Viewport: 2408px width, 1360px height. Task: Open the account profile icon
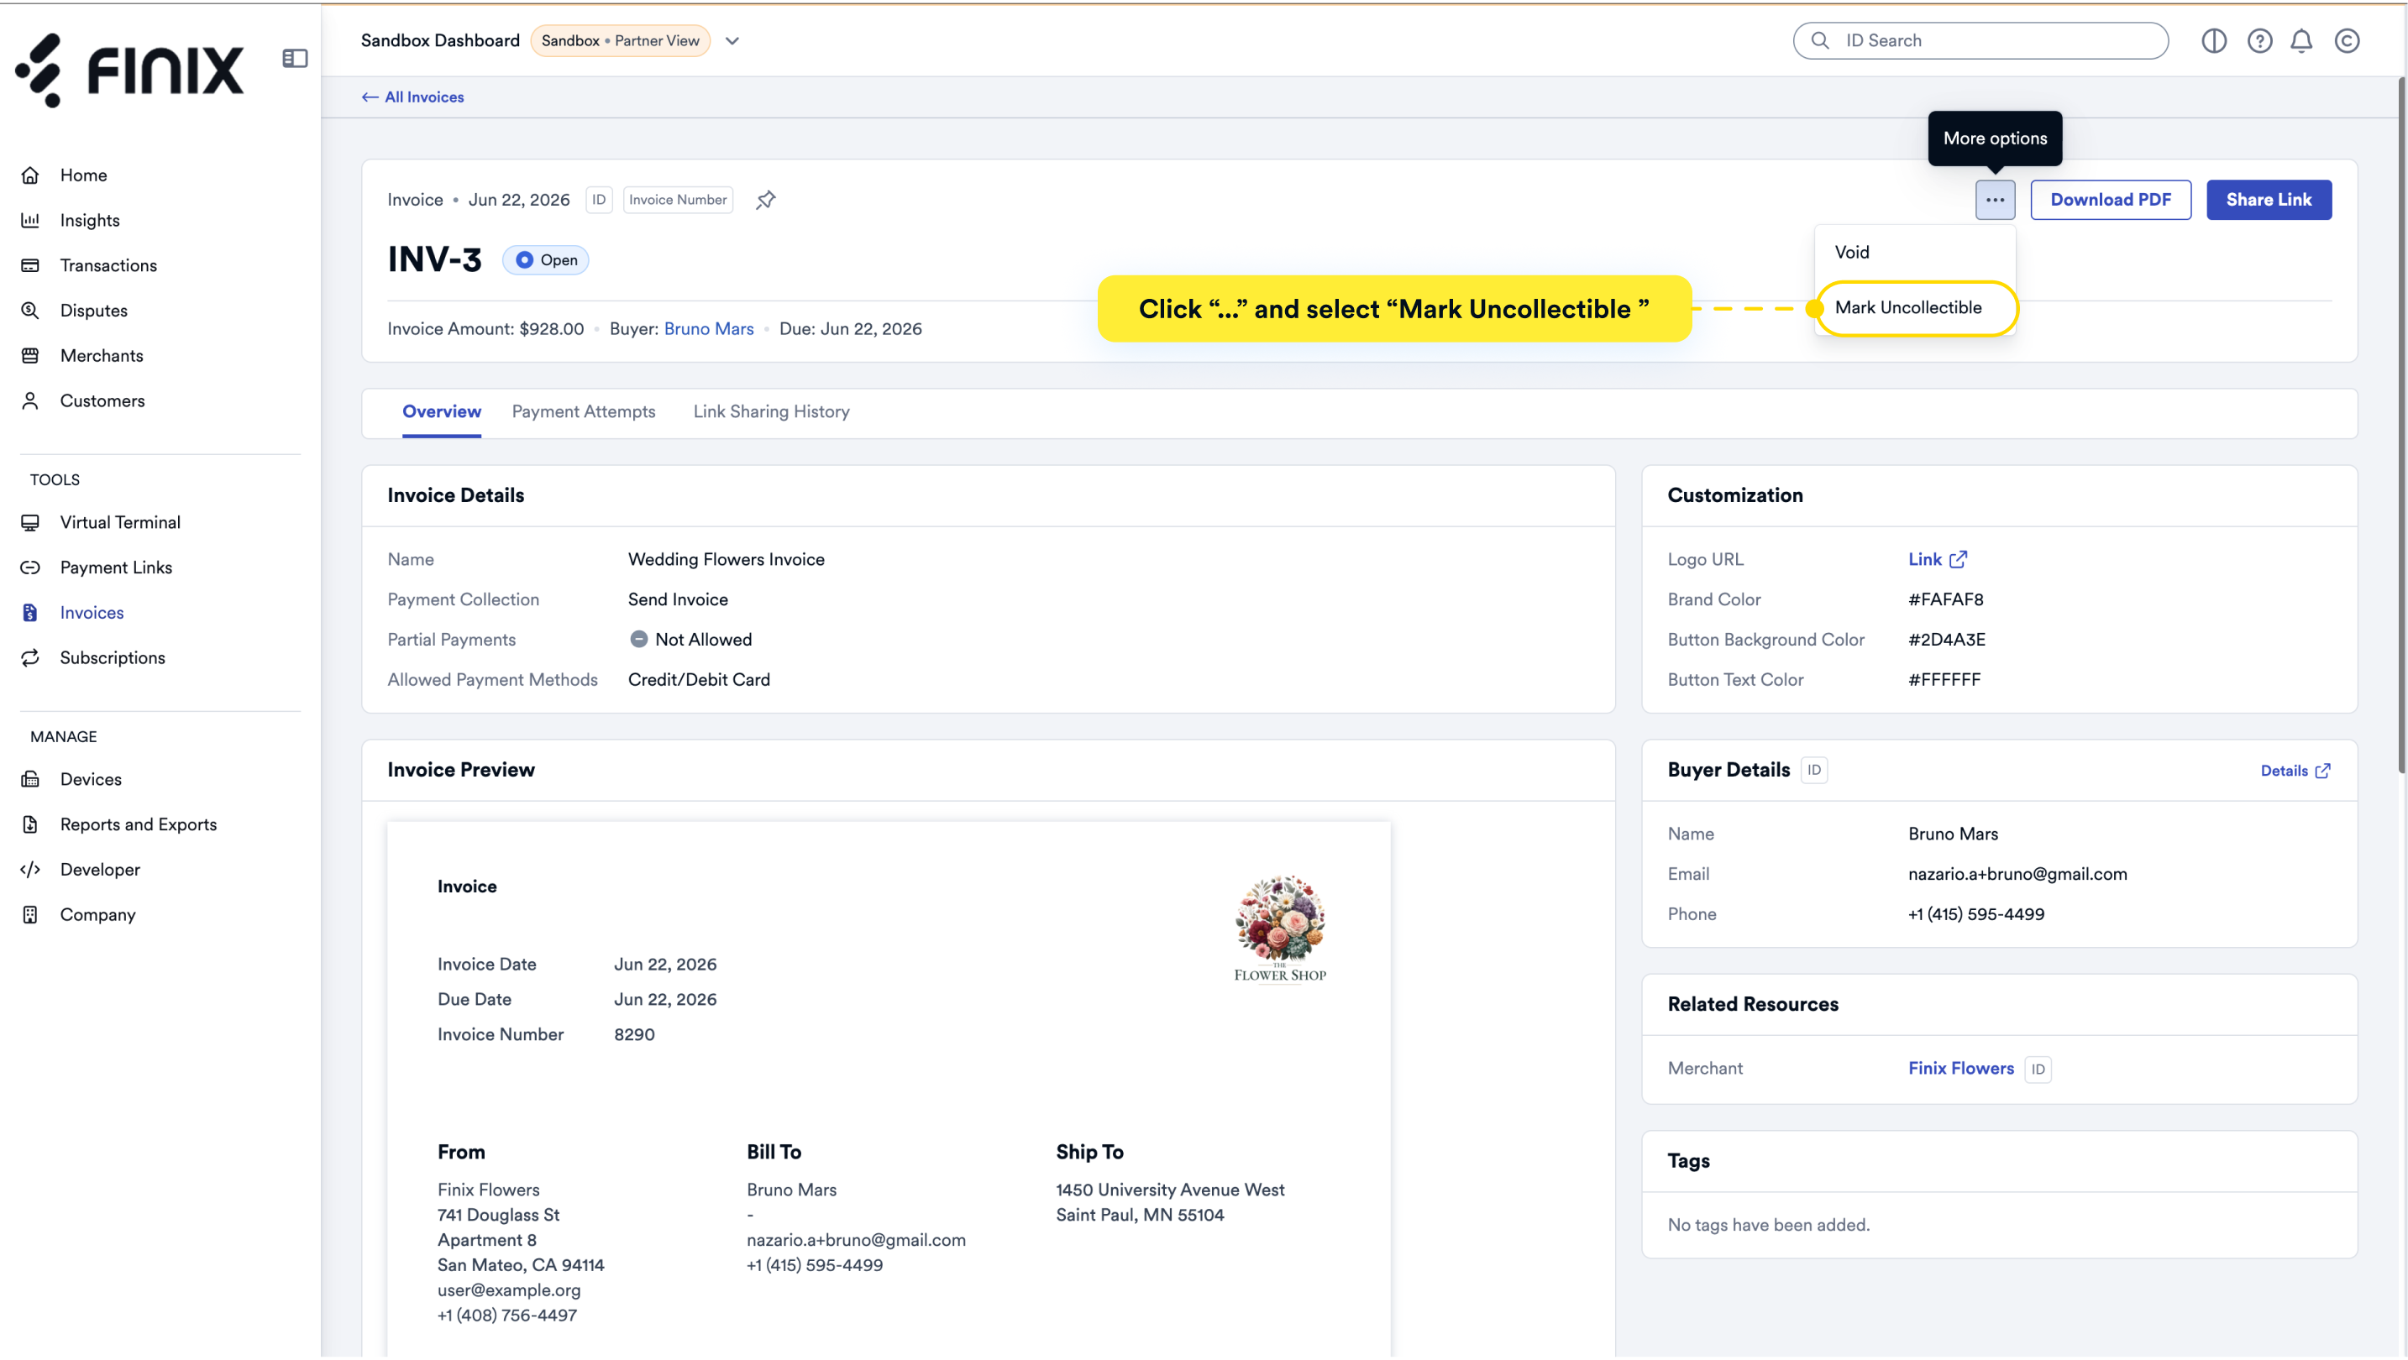pyautogui.click(x=2347, y=41)
